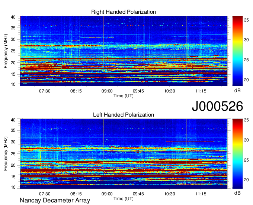This screenshot has height=205, width=253.
Task: Click the 08:15 tick label on top plot
Action: coord(76,91)
